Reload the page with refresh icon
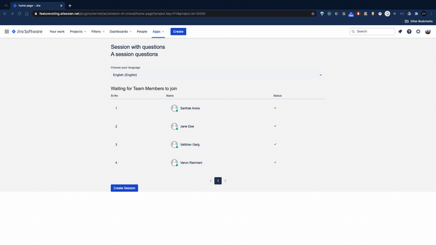This screenshot has height=245, width=436. point(20,14)
